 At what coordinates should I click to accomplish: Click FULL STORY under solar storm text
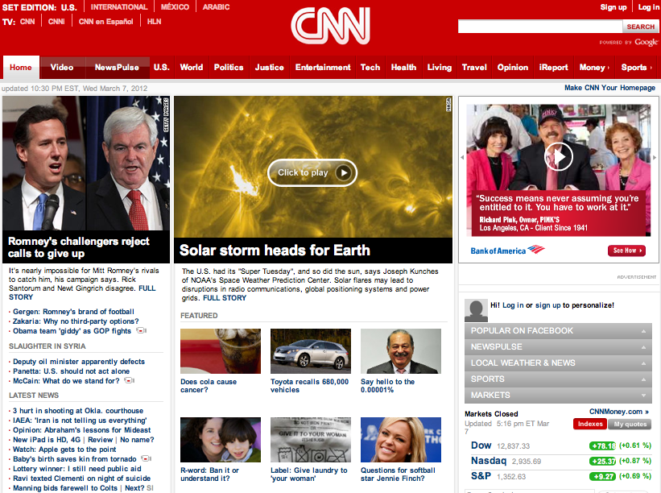click(x=225, y=298)
